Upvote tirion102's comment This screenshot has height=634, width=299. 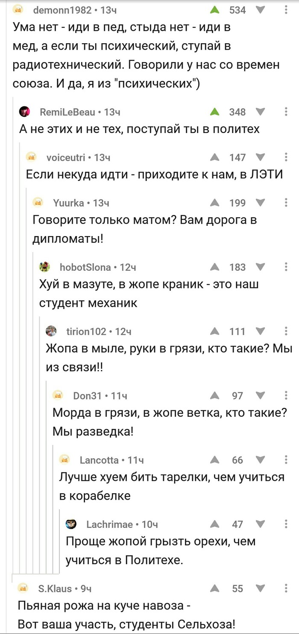(215, 332)
